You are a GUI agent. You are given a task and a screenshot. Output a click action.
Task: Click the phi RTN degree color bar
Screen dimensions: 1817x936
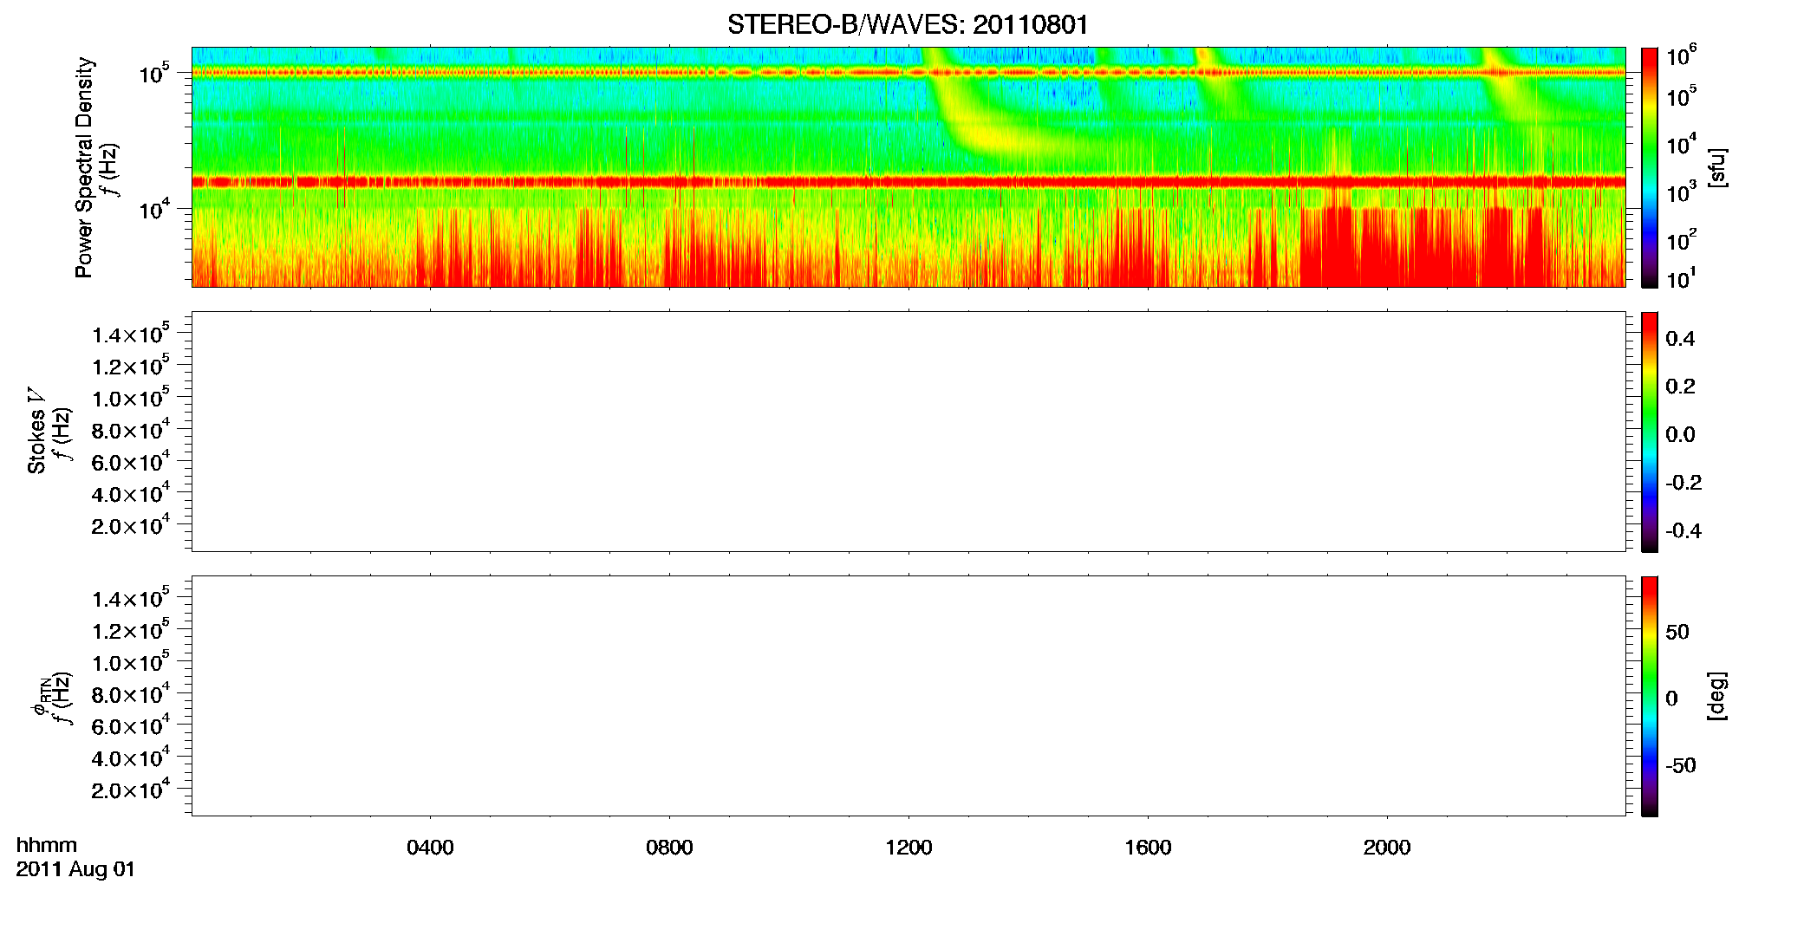(1649, 696)
